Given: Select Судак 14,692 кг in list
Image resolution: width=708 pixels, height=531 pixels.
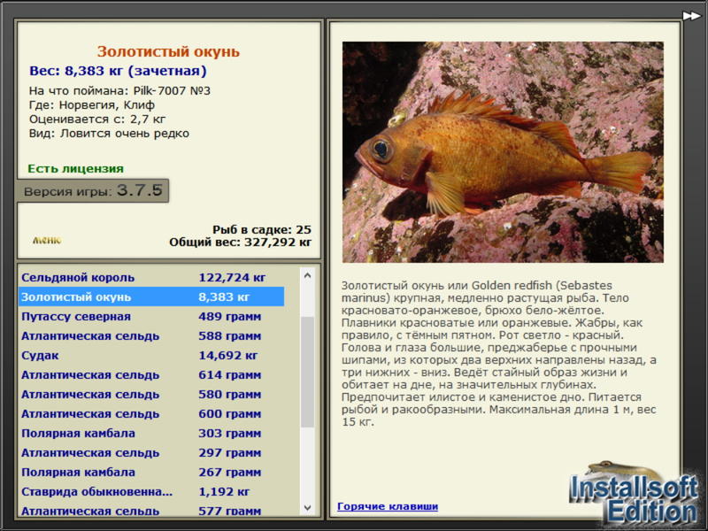Looking at the screenshot, I should coord(151,355).
